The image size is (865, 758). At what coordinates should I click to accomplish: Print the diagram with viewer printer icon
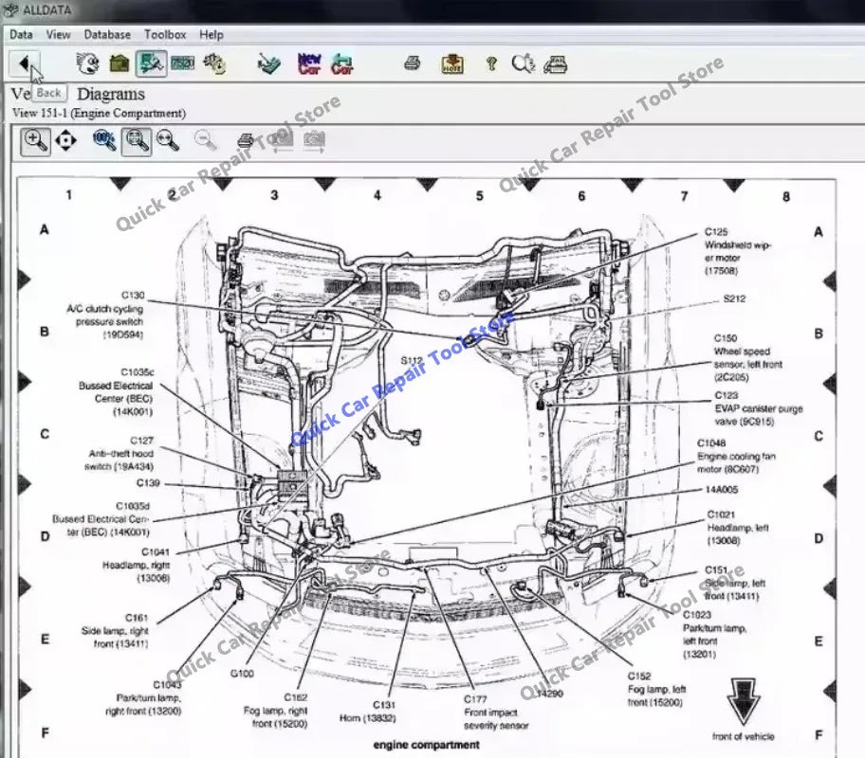pyautogui.click(x=246, y=141)
